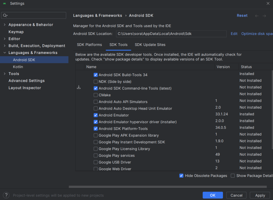Open the SDK Update Sites tab
The image size is (273, 200).
pyautogui.click(x=150, y=45)
